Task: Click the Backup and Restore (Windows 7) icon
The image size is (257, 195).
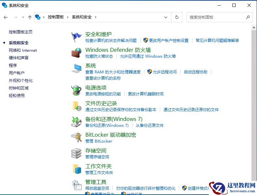Action: pyautogui.click(x=76, y=122)
